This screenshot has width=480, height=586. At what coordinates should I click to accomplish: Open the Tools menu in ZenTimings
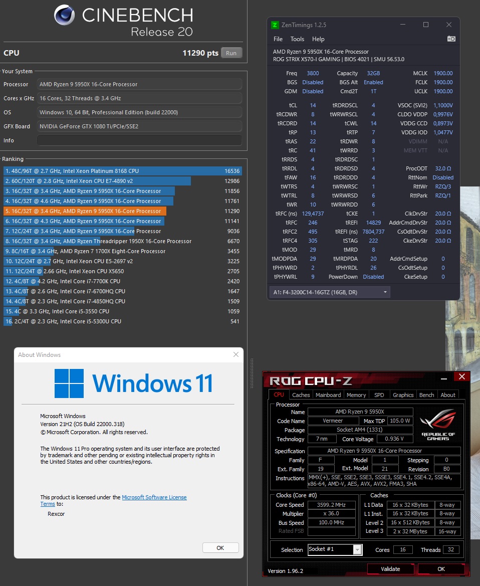pos(297,39)
